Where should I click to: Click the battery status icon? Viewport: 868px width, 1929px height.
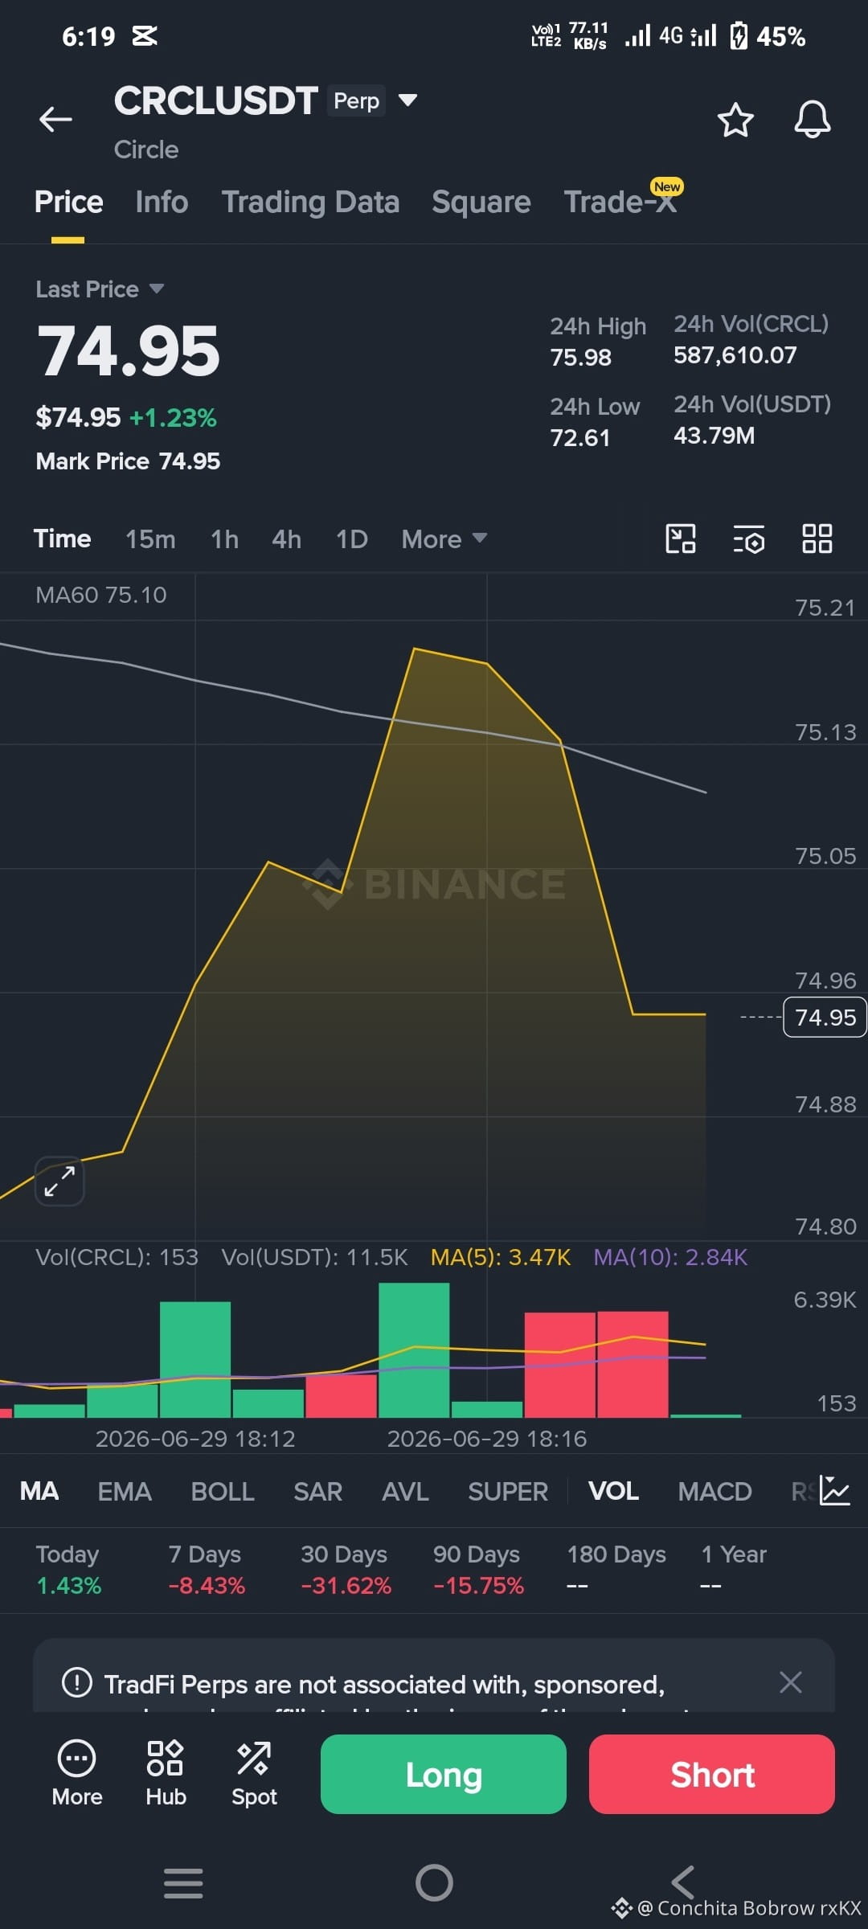(x=739, y=36)
